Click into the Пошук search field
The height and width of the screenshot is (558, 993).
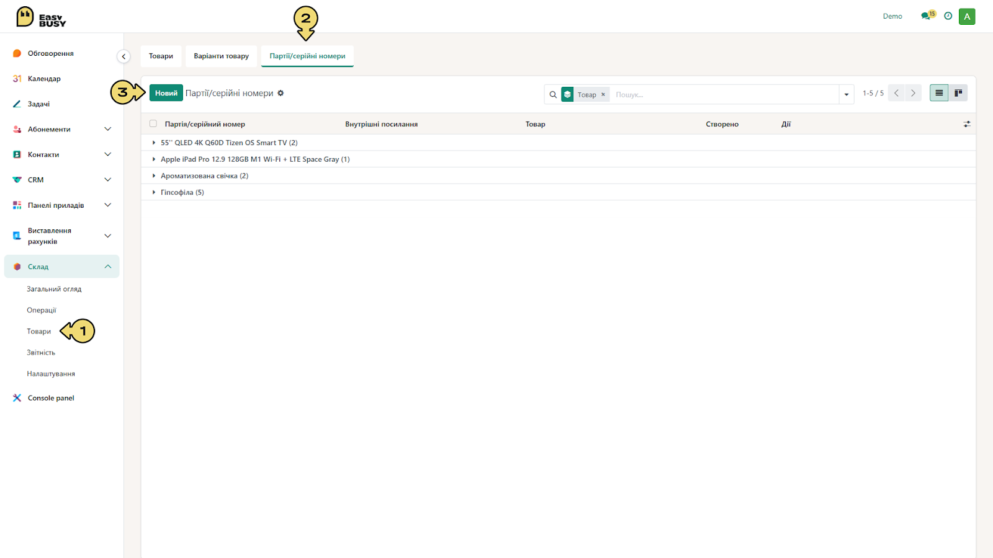(x=725, y=95)
